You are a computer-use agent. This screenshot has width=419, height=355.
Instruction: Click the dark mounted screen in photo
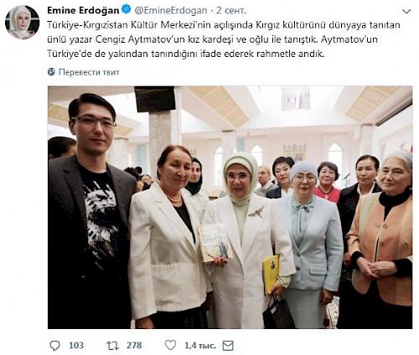[155, 99]
